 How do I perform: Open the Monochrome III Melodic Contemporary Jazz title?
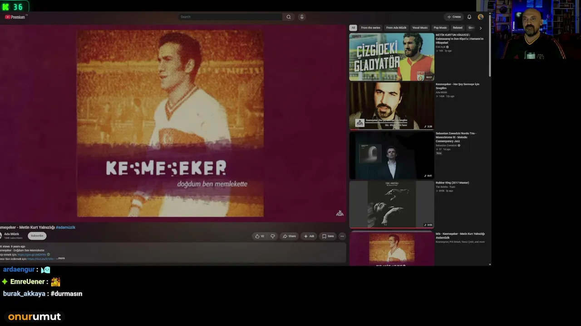456,137
